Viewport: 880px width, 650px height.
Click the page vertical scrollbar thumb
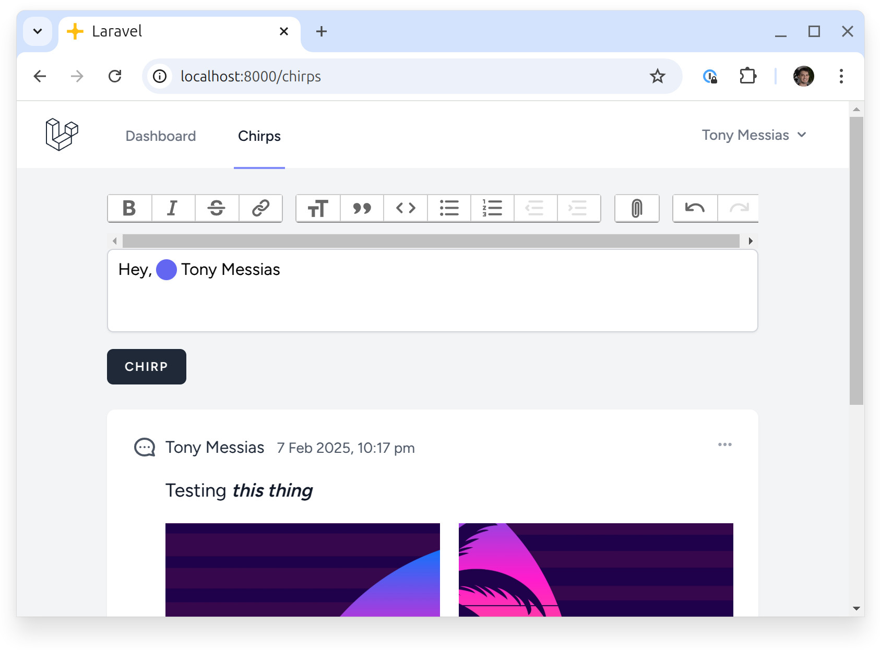[857, 261]
